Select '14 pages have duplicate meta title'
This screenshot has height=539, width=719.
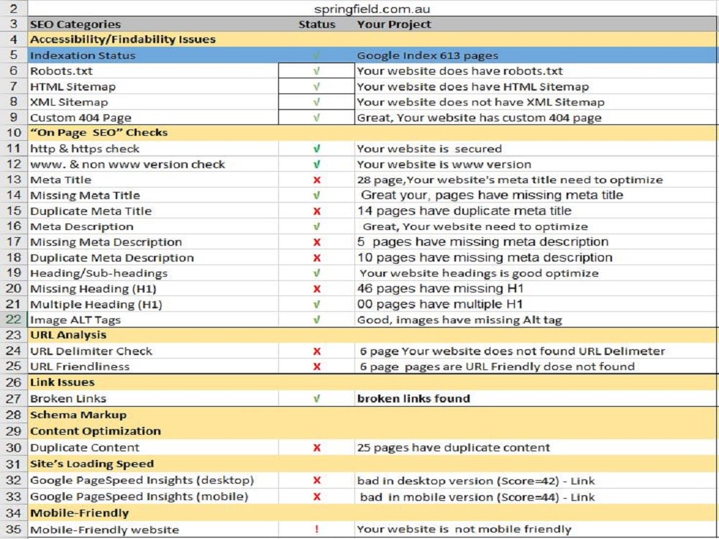pos(536,211)
